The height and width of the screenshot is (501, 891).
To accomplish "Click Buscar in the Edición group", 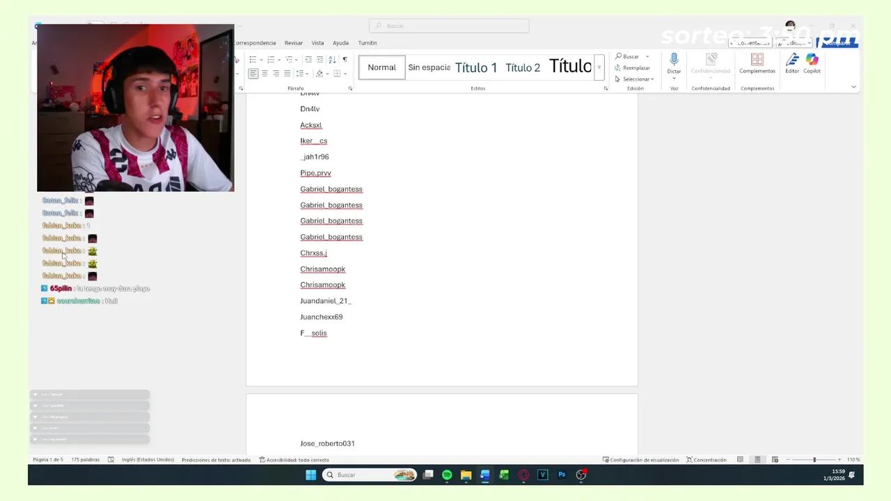I will (627, 56).
